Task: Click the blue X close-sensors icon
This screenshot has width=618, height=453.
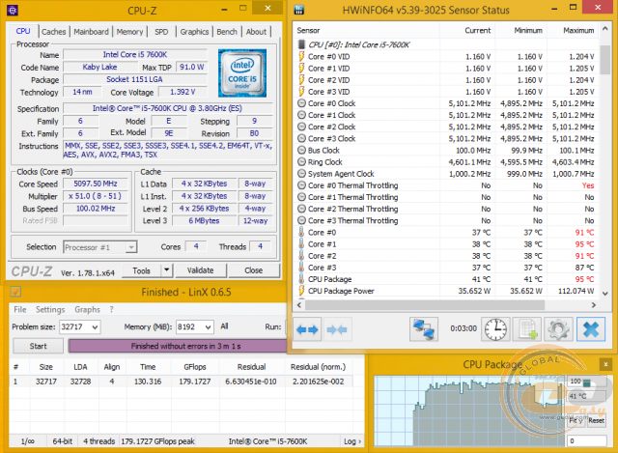Action: pyautogui.click(x=591, y=329)
